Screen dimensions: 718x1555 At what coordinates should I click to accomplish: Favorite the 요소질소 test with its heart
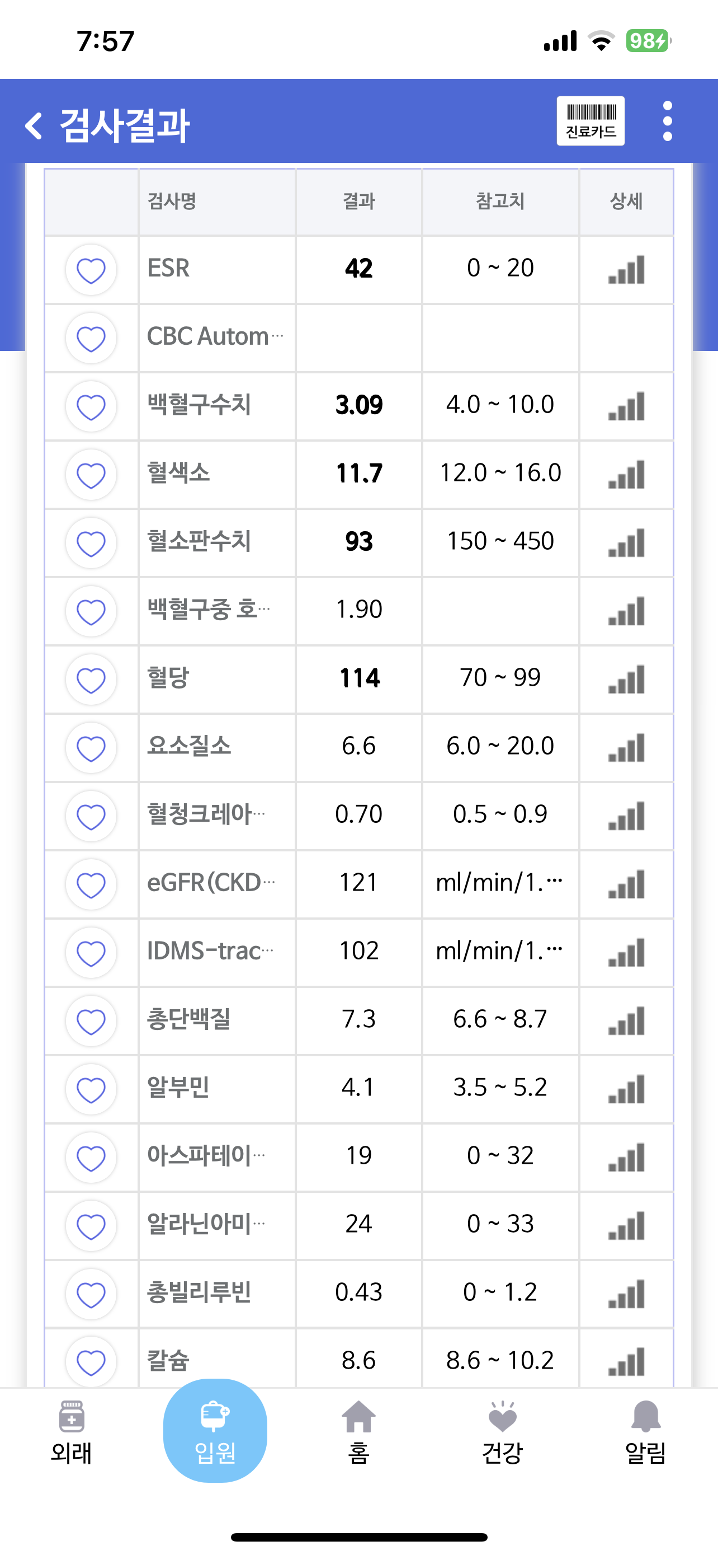[x=91, y=748]
